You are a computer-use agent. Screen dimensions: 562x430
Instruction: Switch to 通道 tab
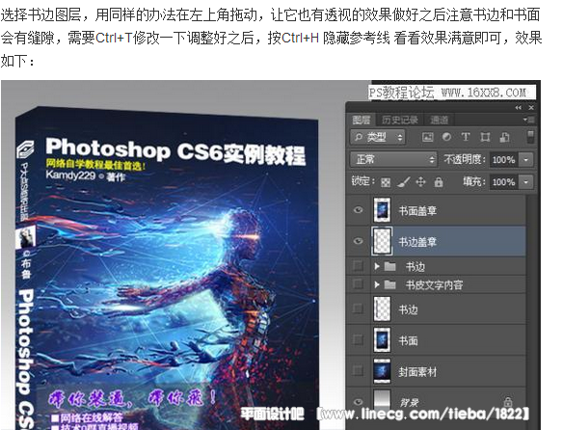[x=439, y=120]
